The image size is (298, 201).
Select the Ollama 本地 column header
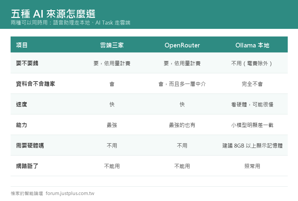(252, 45)
